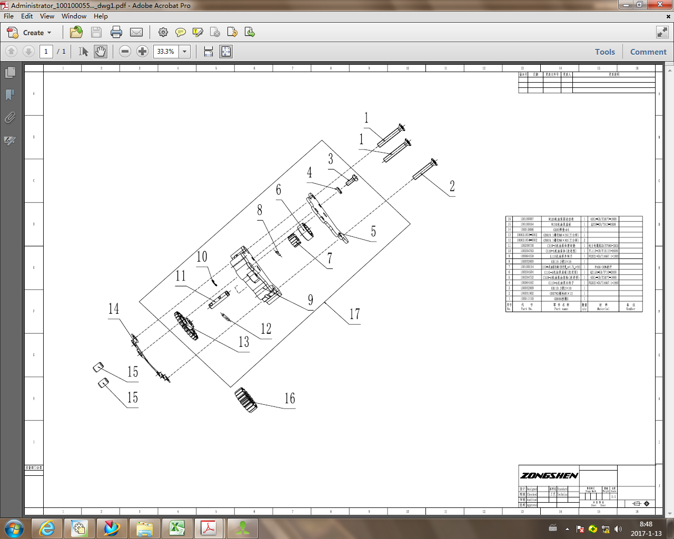Show the Page Thumbnails panel

(10, 73)
